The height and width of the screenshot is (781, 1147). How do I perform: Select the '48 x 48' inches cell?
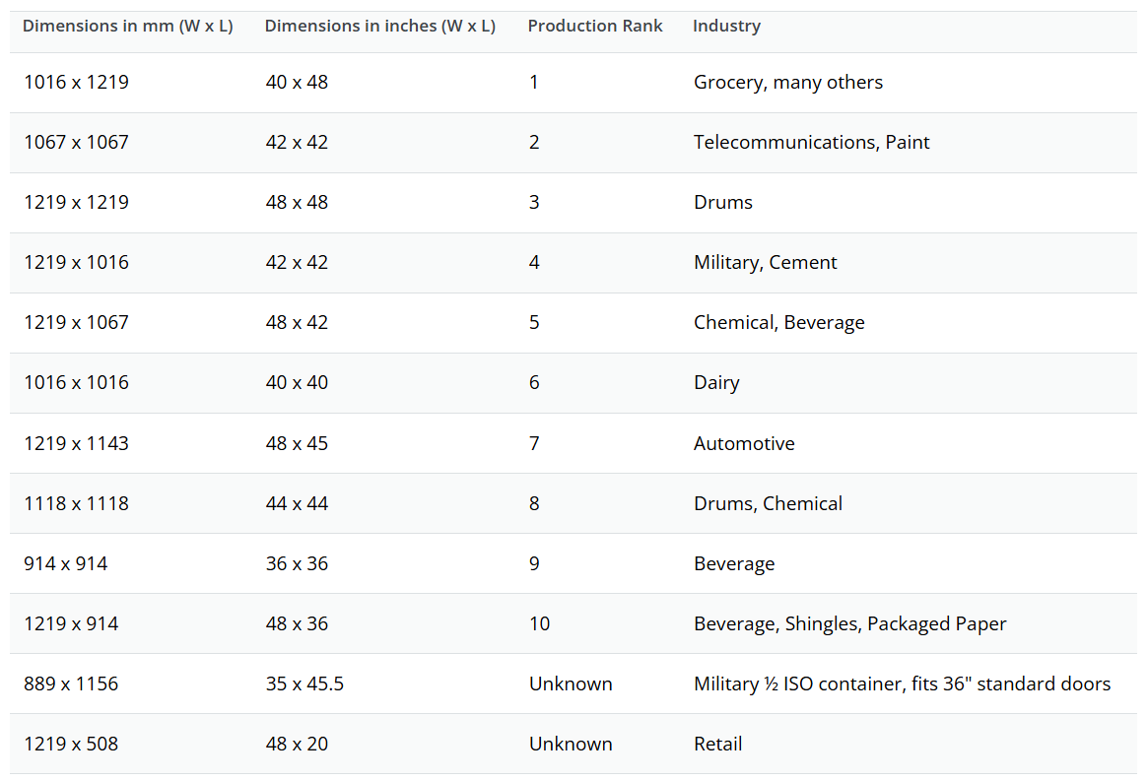[297, 203]
